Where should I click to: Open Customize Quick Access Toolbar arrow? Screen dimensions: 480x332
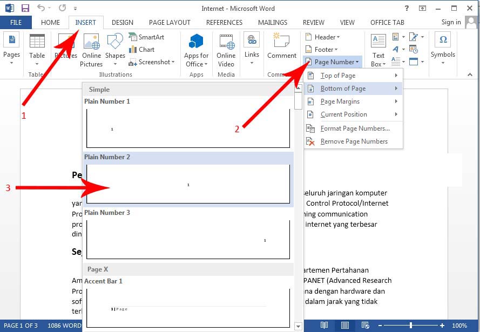[x=75, y=9]
